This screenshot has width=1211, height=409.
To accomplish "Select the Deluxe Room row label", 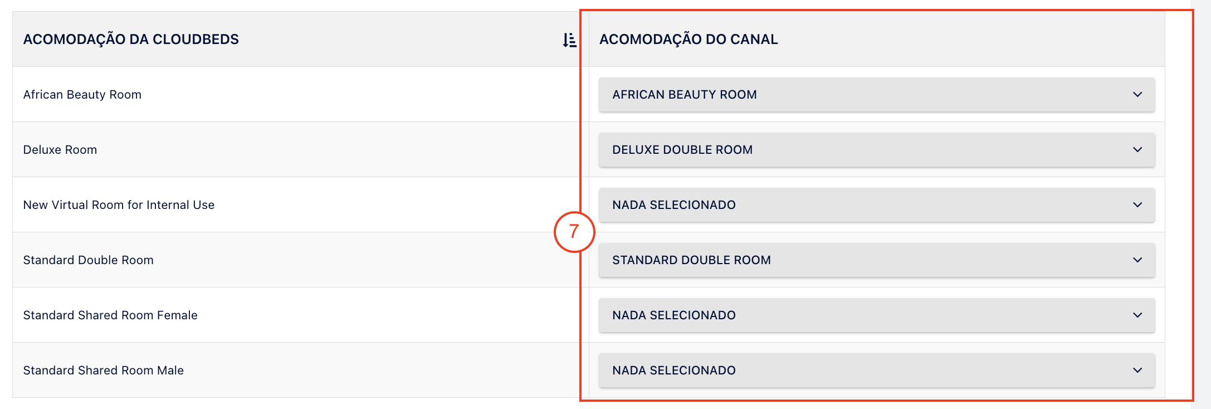I will click(x=60, y=150).
